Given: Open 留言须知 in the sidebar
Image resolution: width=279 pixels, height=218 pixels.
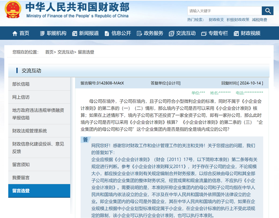Looking at the screenshot, I should (x=39, y=164).
